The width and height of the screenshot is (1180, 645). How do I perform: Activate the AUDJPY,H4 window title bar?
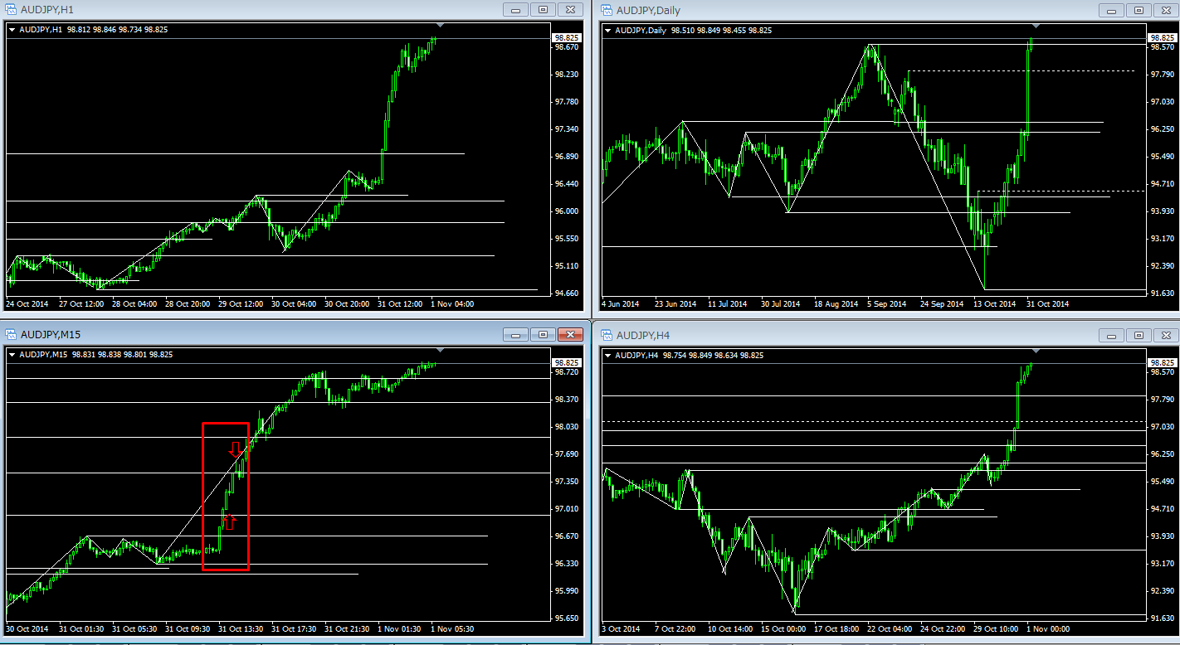tap(830, 335)
